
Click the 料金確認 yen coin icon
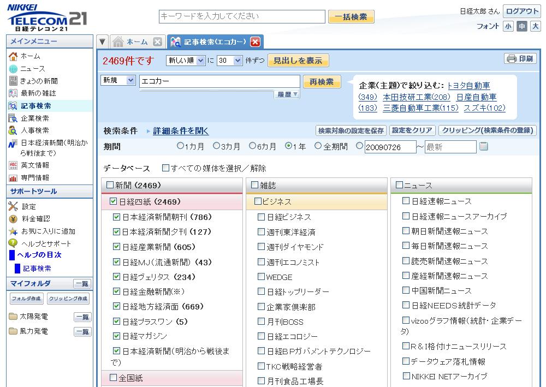coord(13,219)
